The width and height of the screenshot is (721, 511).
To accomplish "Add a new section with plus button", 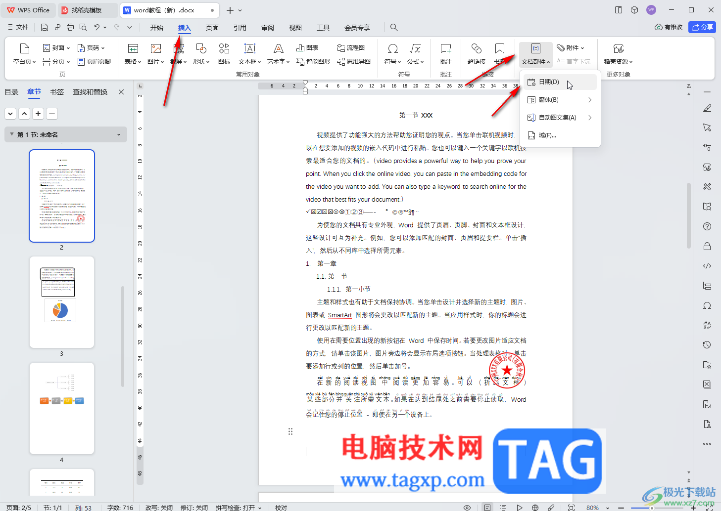I will pyautogui.click(x=38, y=114).
